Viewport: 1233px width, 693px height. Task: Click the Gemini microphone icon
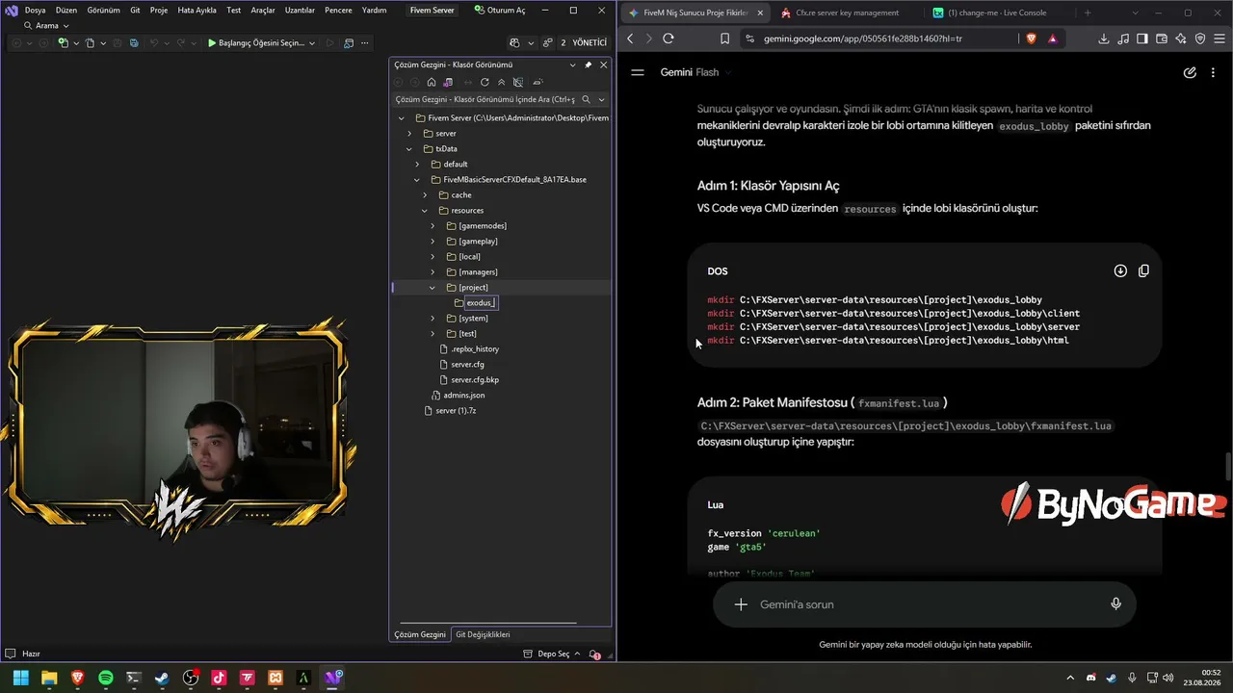pyautogui.click(x=1115, y=604)
